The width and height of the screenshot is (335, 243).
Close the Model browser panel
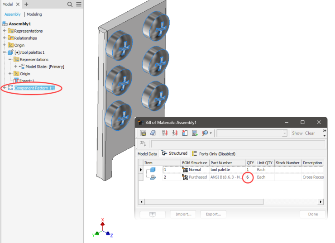coord(18,4)
